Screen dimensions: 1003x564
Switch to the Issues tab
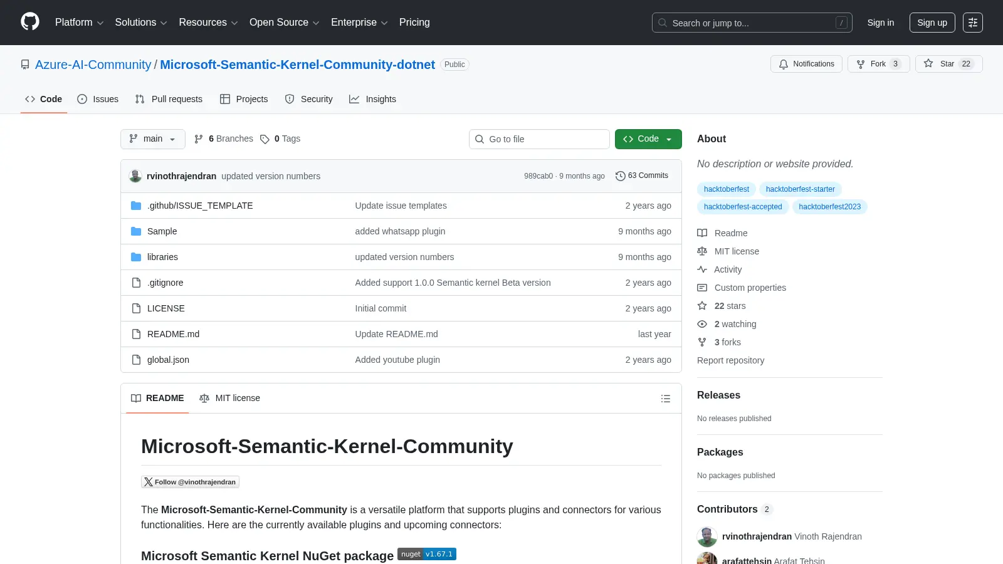point(98,99)
